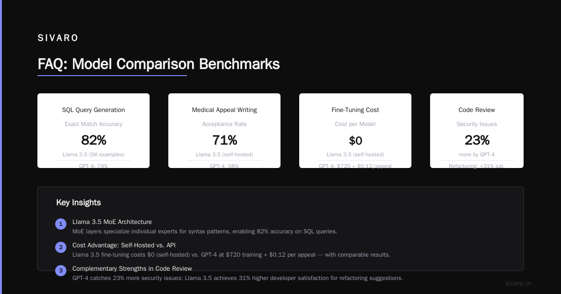Open the Medical Appeal Writing card

point(224,131)
